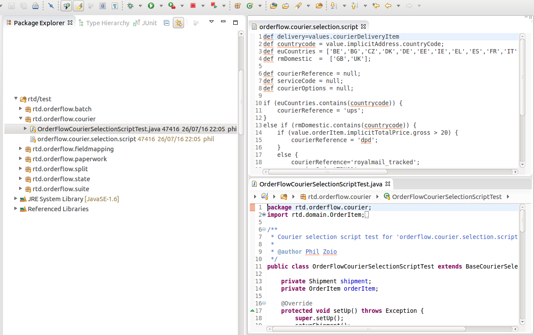Toggle Show Whitespace Characters paragraph button
Image resolution: width=534 pixels, height=335 pixels.
pos(114,6)
